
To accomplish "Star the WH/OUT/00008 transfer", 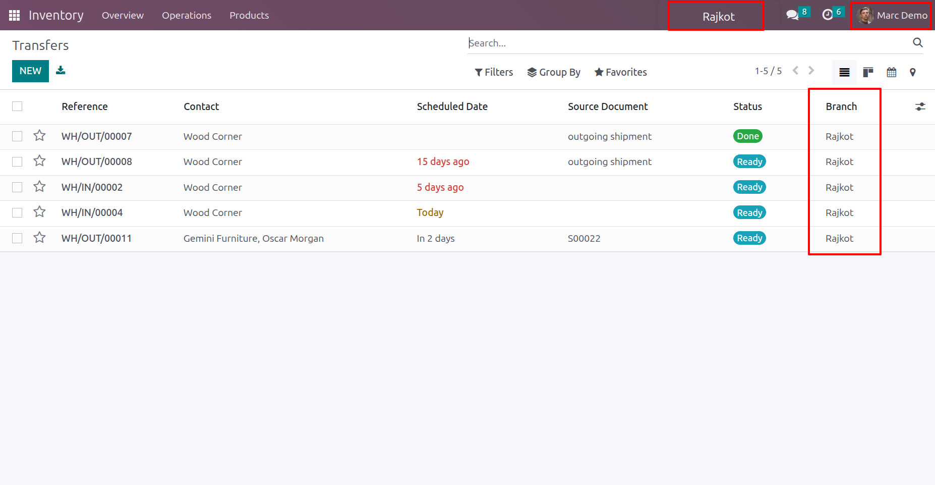I will (39, 161).
